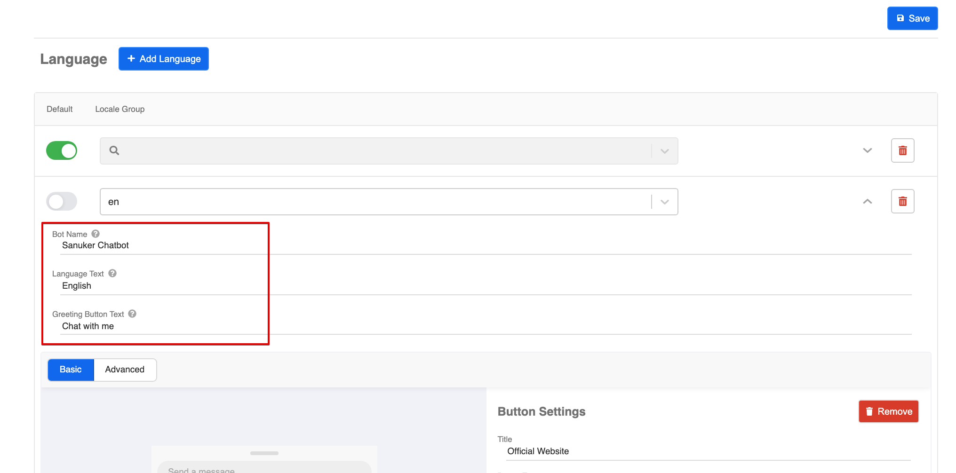Disable the default language toggle

coord(62,150)
